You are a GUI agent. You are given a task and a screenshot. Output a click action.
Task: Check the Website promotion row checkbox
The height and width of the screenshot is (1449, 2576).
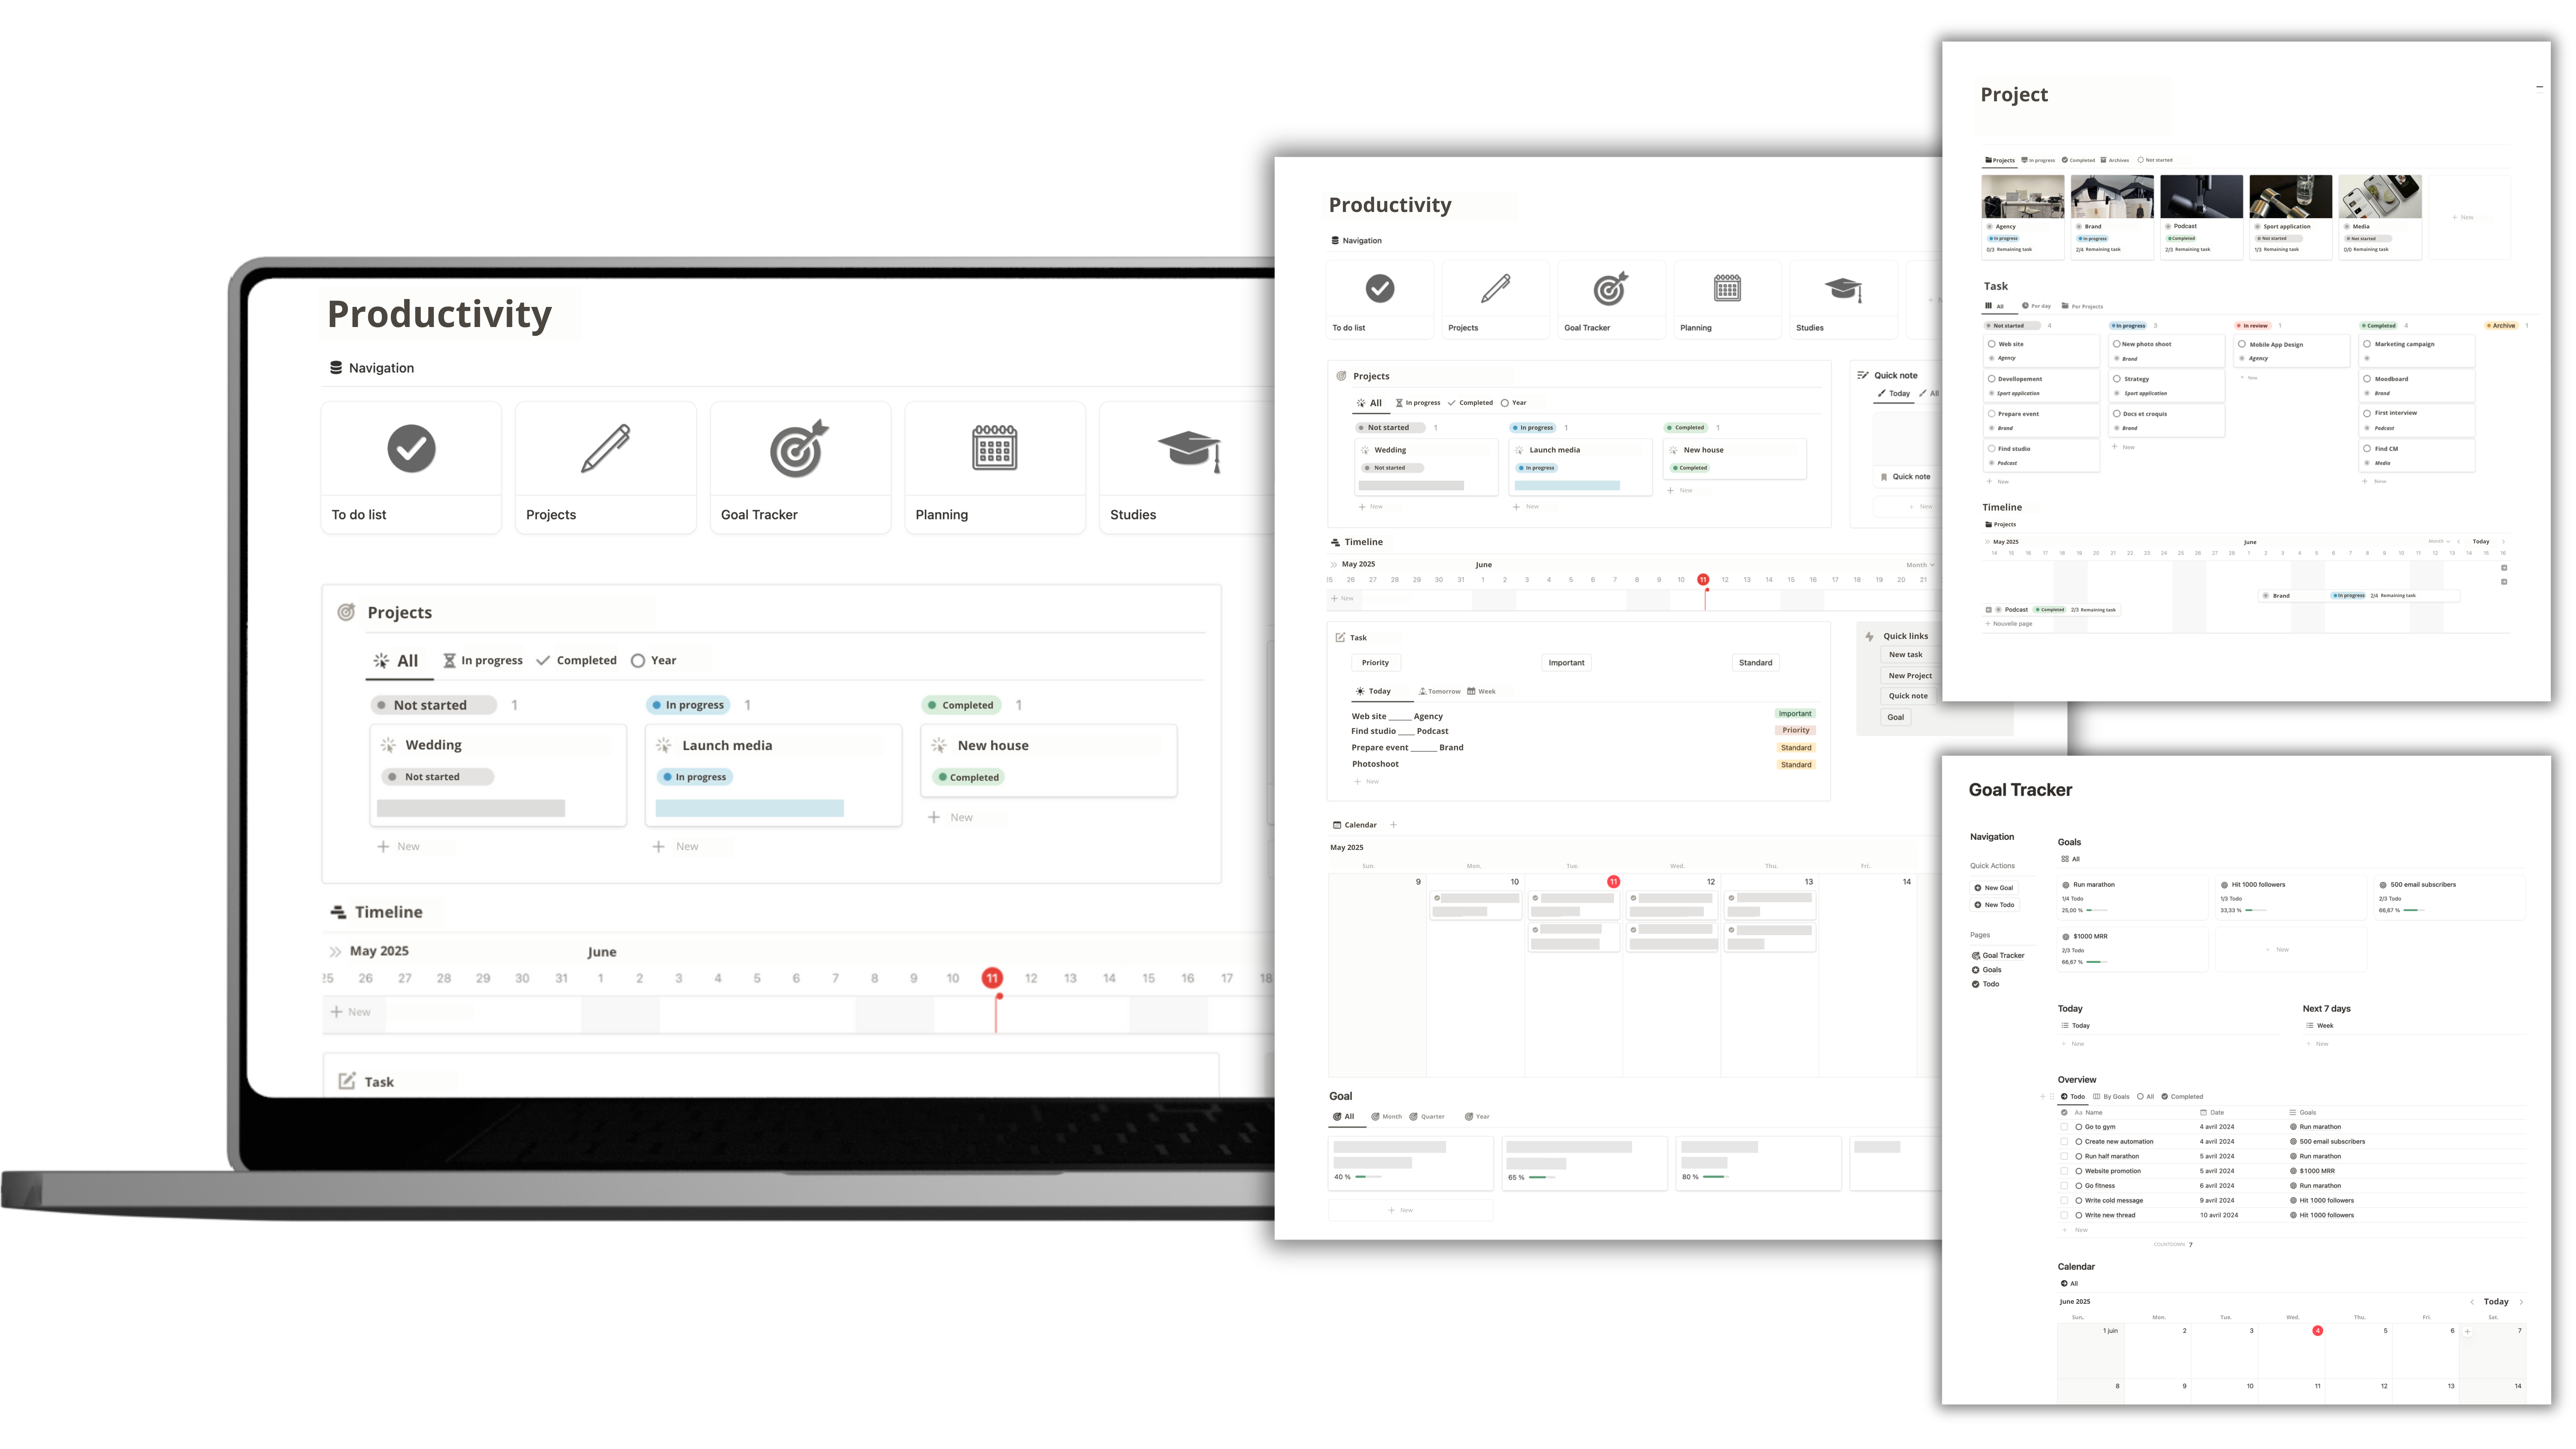[2064, 1171]
